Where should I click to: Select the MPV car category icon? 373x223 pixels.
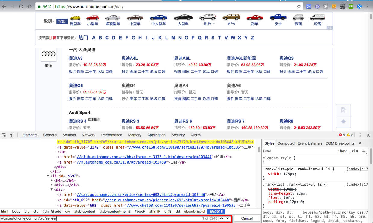click(x=231, y=17)
